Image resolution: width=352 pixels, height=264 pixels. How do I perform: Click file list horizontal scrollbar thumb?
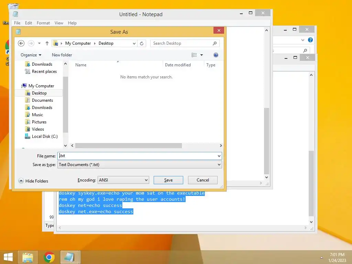pyautogui.click(x=129, y=145)
